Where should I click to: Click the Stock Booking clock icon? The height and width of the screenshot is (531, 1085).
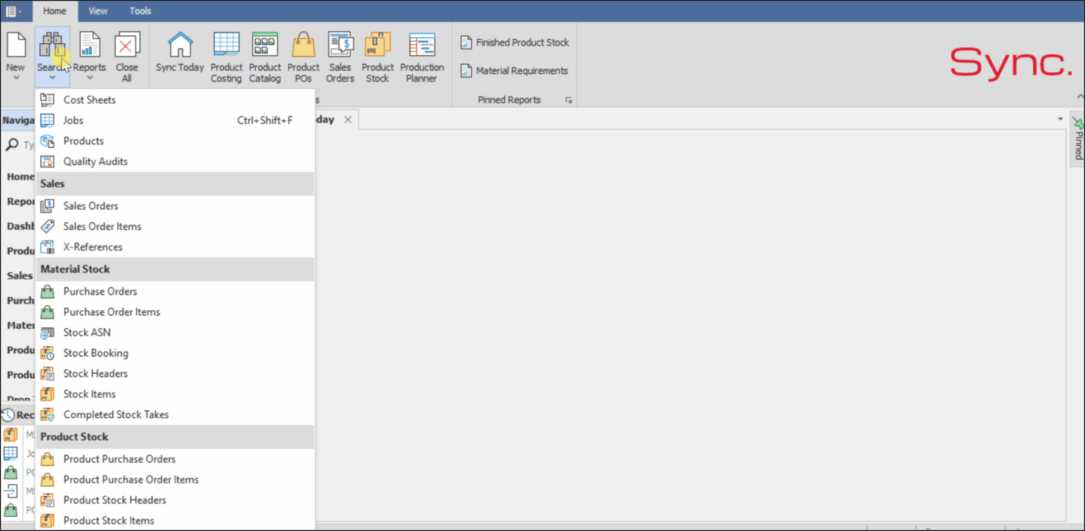pyautogui.click(x=48, y=353)
